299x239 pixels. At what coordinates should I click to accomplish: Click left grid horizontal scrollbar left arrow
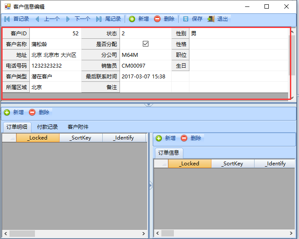(x=6, y=233)
